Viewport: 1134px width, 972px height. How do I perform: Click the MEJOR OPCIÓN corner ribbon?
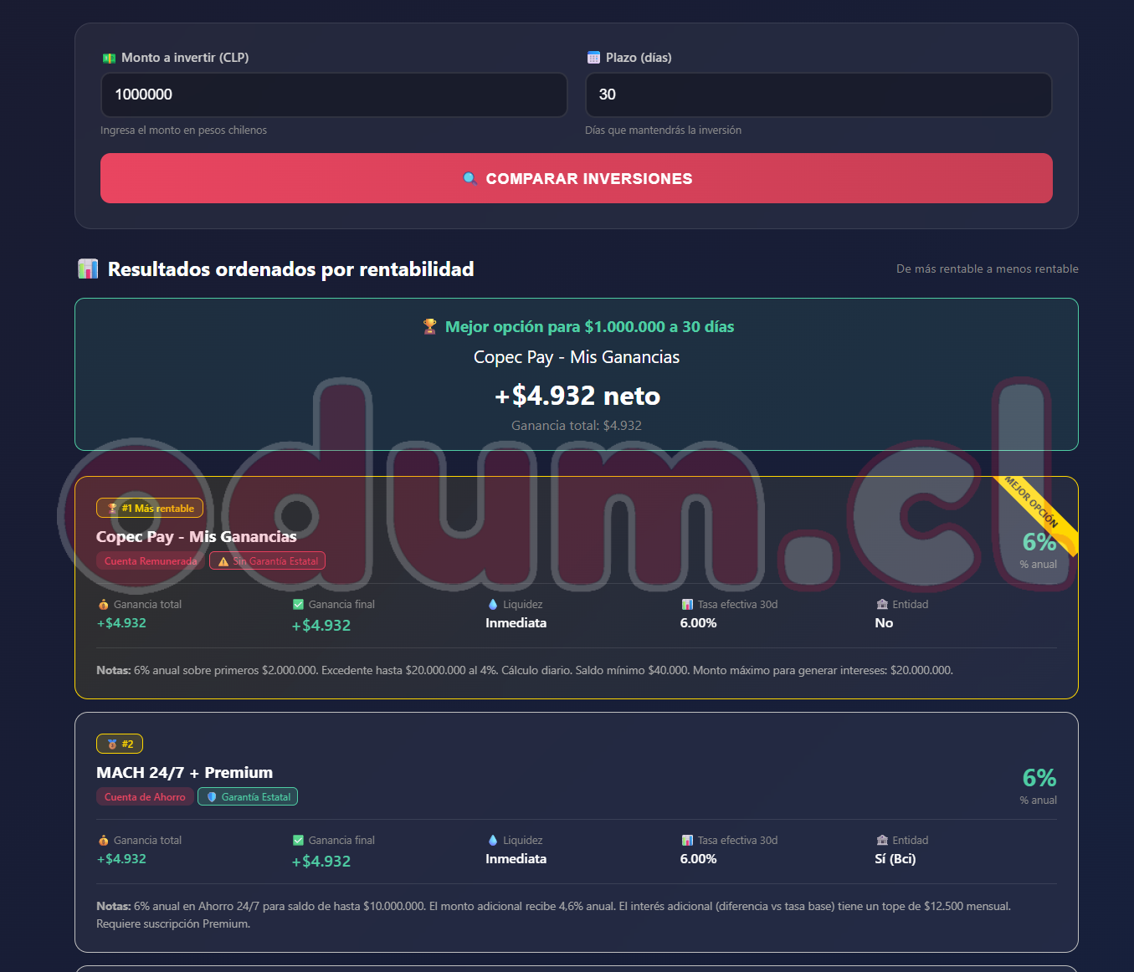point(1035,507)
